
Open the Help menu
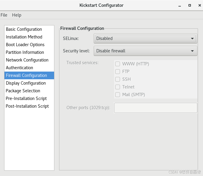[17, 15]
